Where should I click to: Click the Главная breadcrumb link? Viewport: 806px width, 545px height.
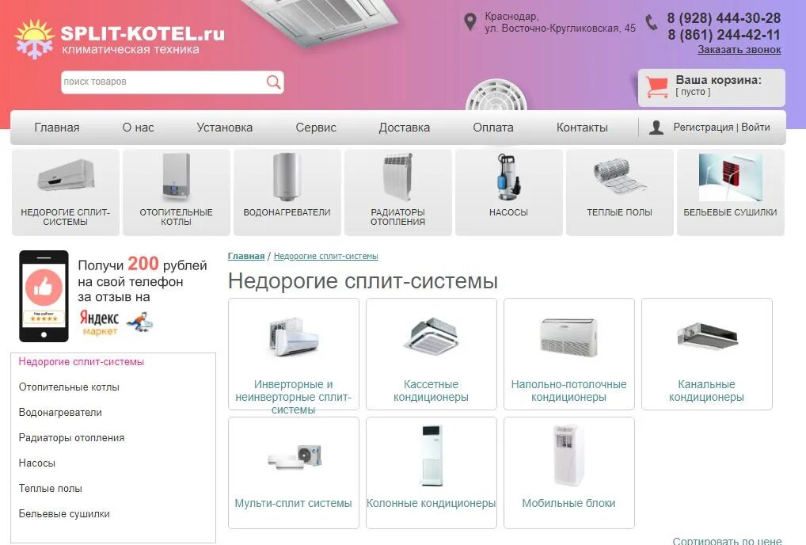pos(245,256)
